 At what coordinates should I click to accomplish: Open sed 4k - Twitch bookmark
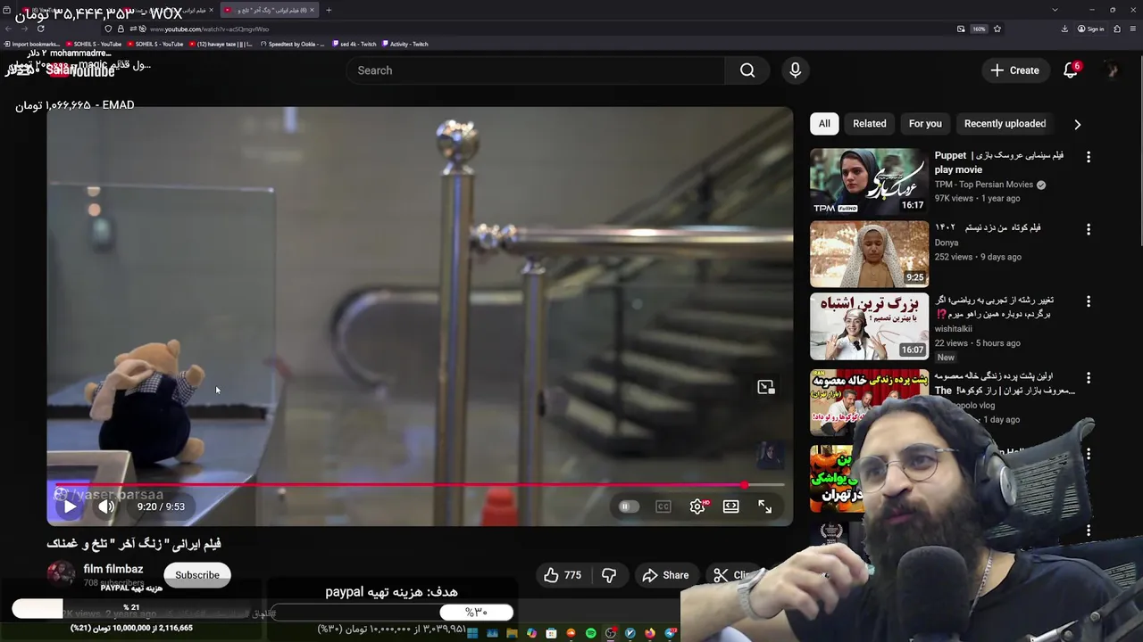(x=355, y=44)
